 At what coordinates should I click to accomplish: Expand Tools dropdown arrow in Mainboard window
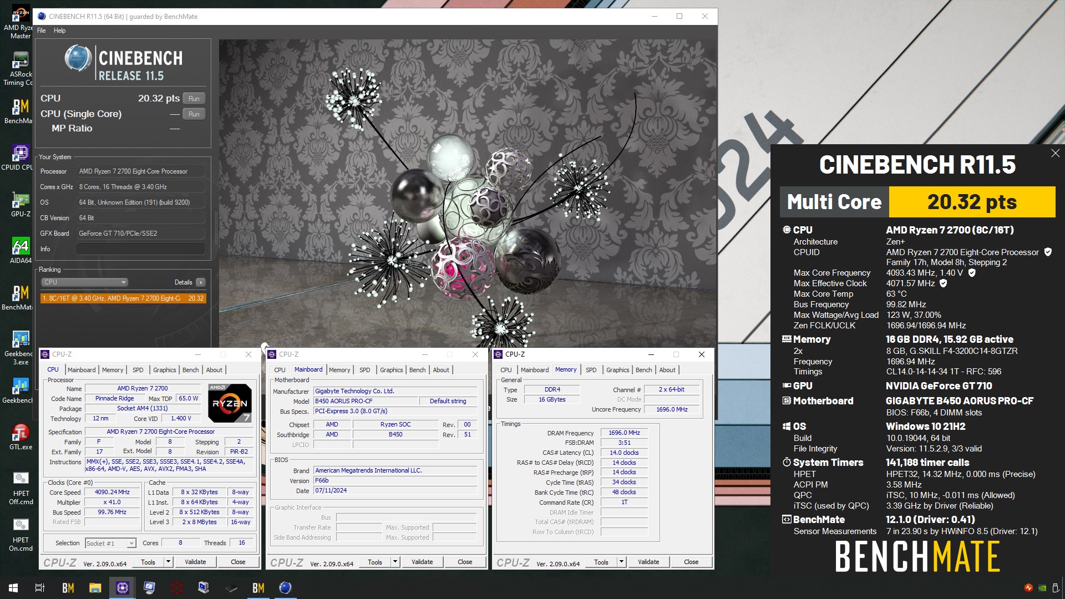tap(395, 562)
